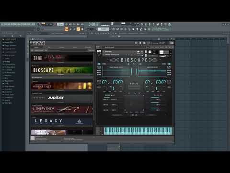Open the CineWinds library banner
Image resolution: width=230 pixels, height=173 pixels.
click(62, 110)
